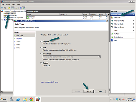Open PowerShell from the taskbar
This screenshot has height=102, width=136.
[x=18, y=99]
